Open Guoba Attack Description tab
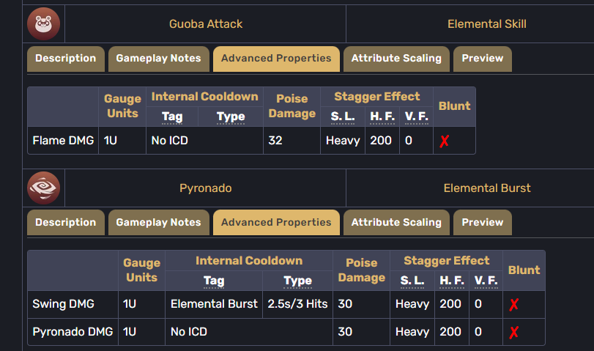The height and width of the screenshot is (351, 594). pos(65,59)
